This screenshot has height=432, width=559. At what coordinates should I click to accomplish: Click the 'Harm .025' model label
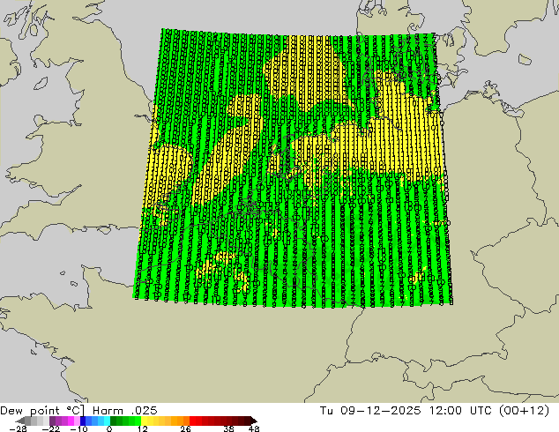125,411
